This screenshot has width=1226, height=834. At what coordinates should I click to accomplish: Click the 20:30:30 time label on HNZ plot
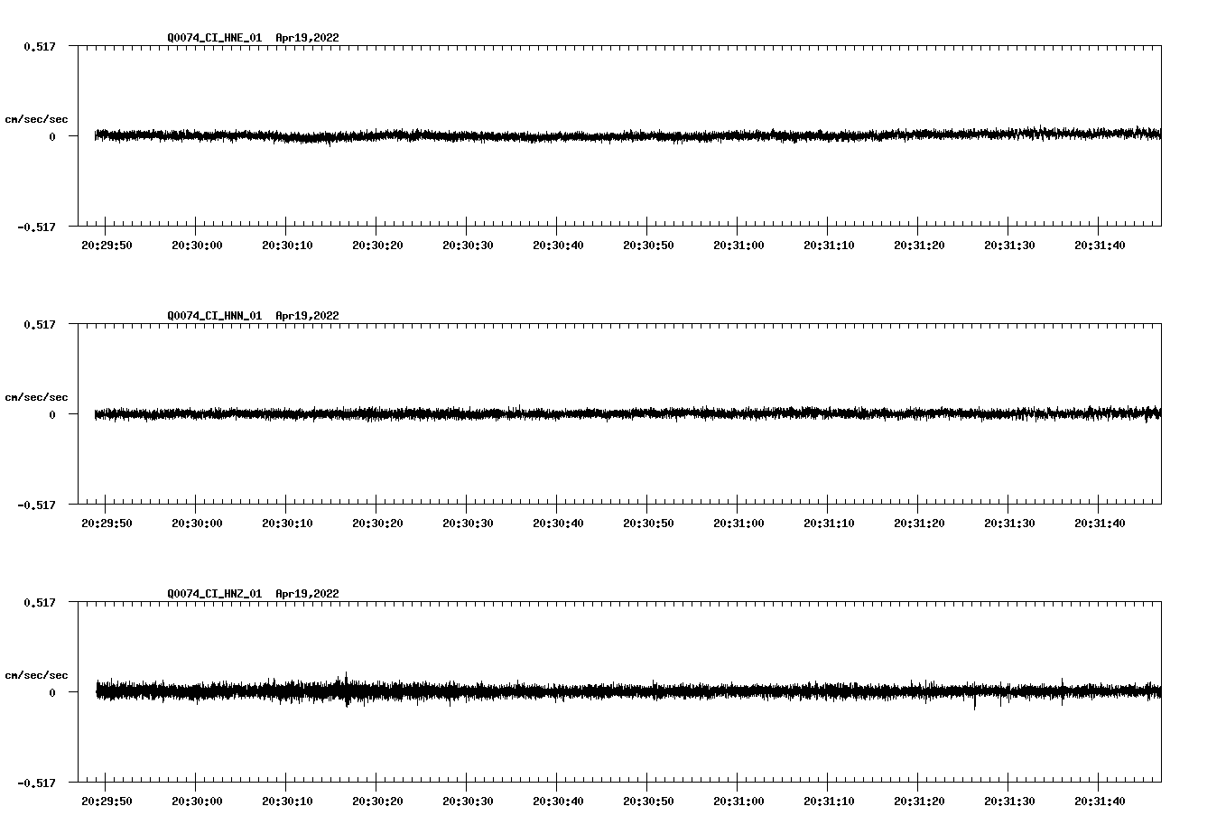[x=468, y=802]
